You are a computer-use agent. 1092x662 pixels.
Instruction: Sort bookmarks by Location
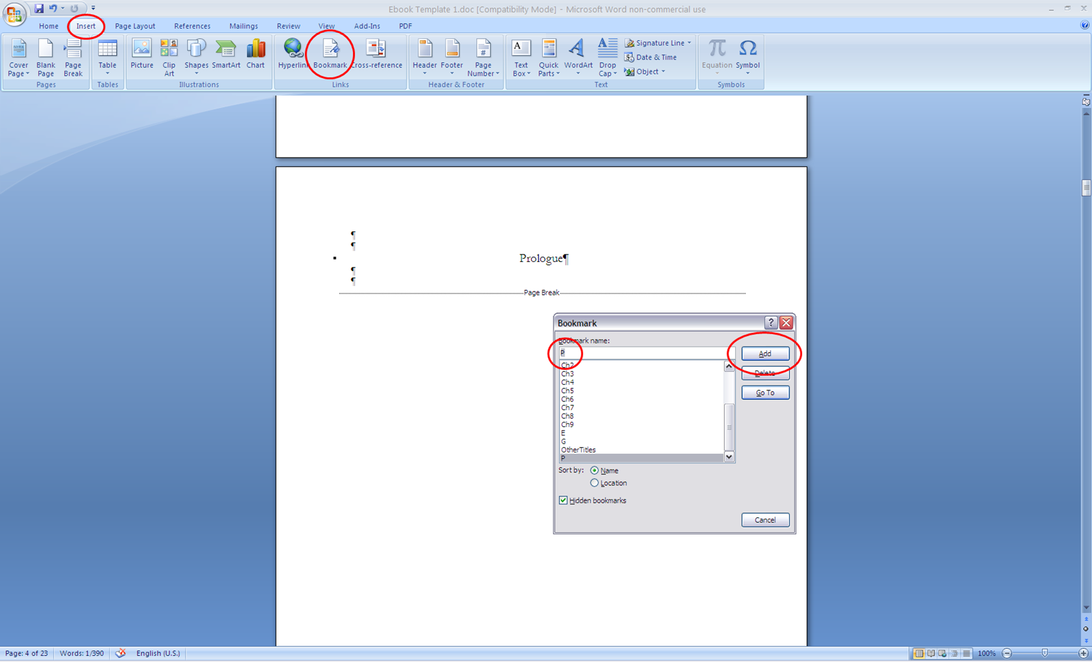click(594, 483)
